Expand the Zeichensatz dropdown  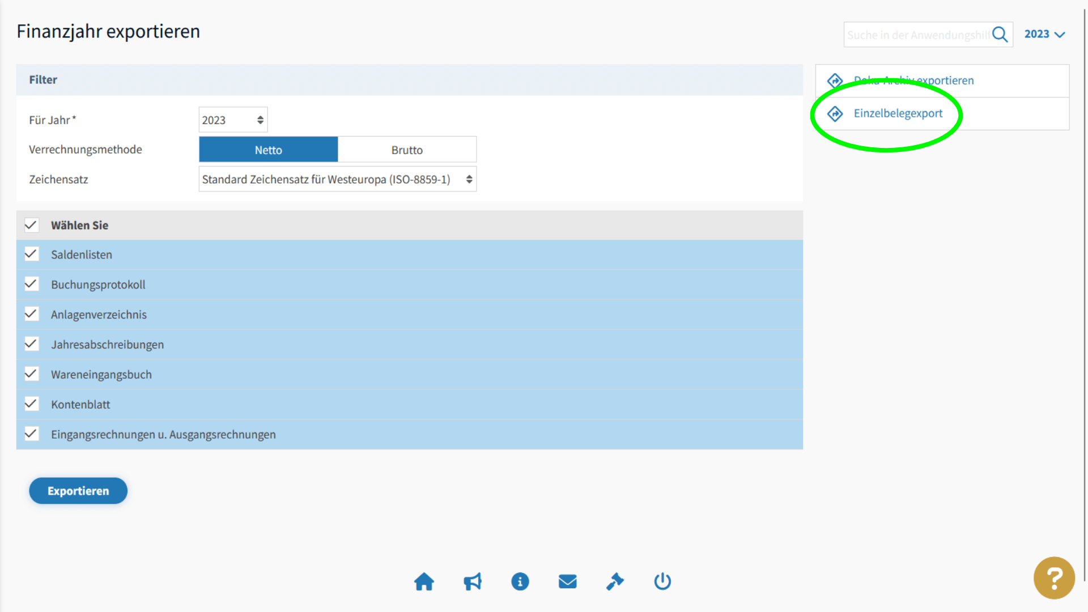pos(337,179)
